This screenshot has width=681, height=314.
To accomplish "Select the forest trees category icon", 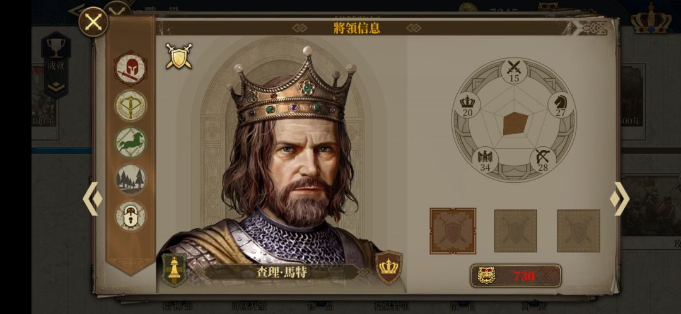I will point(131,179).
